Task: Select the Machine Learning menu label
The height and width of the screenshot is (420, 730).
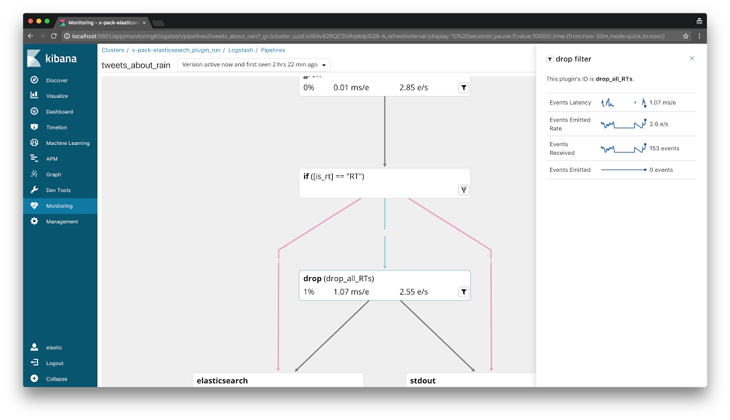Action: 68,144
